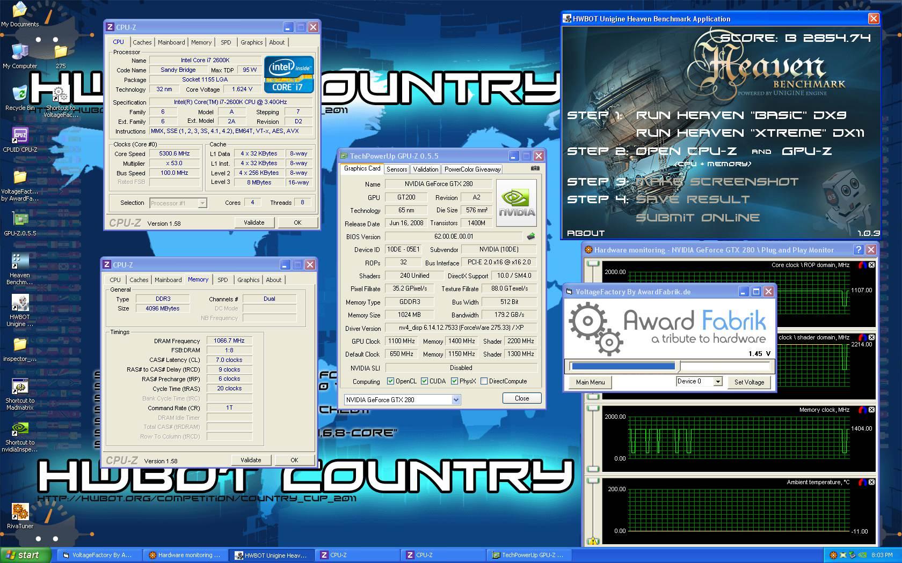
Task: Click the Set Voltage button
Action: pos(749,382)
